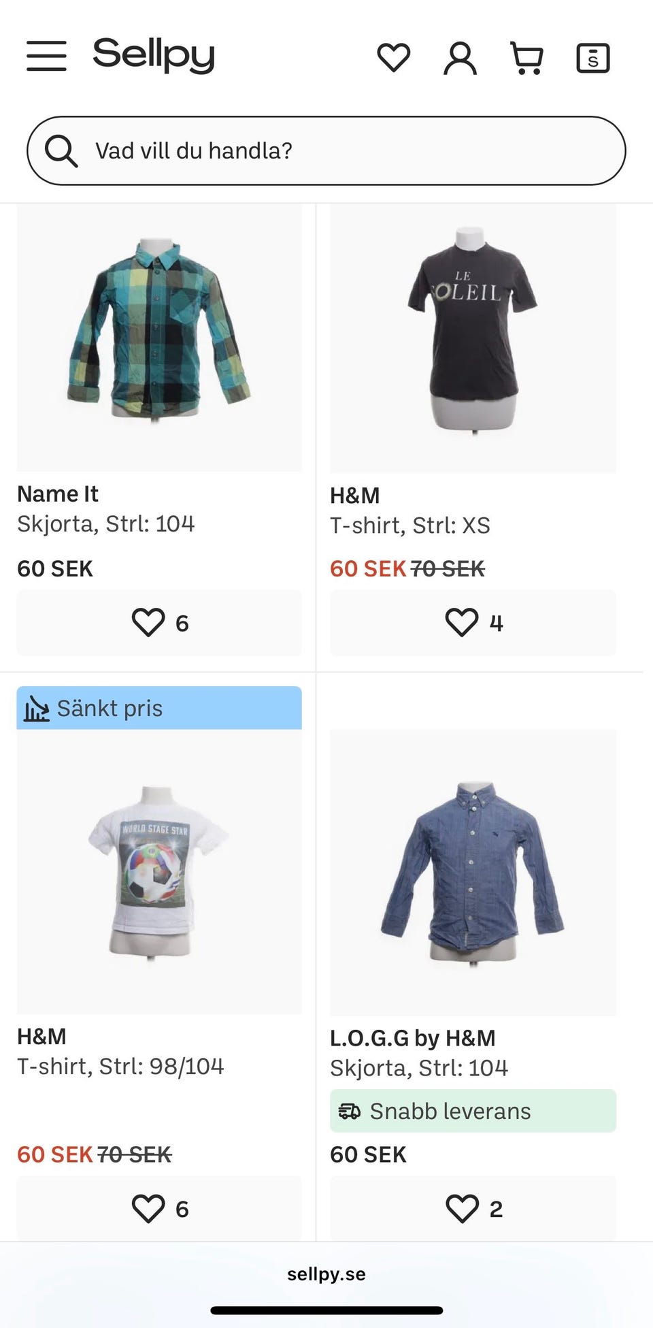
Task: Tap the Sellpy logo
Action: (154, 54)
